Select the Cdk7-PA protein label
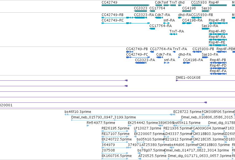 click(164, 55)
